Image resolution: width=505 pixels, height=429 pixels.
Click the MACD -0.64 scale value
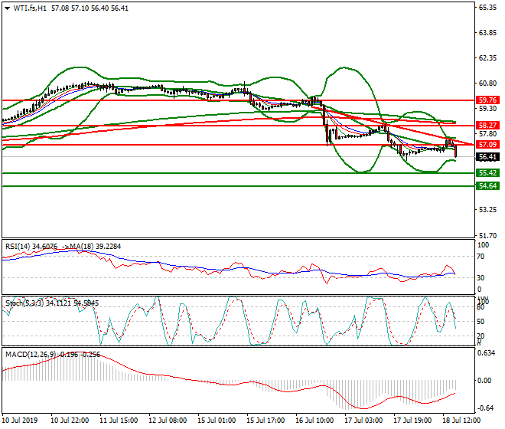[485, 408]
